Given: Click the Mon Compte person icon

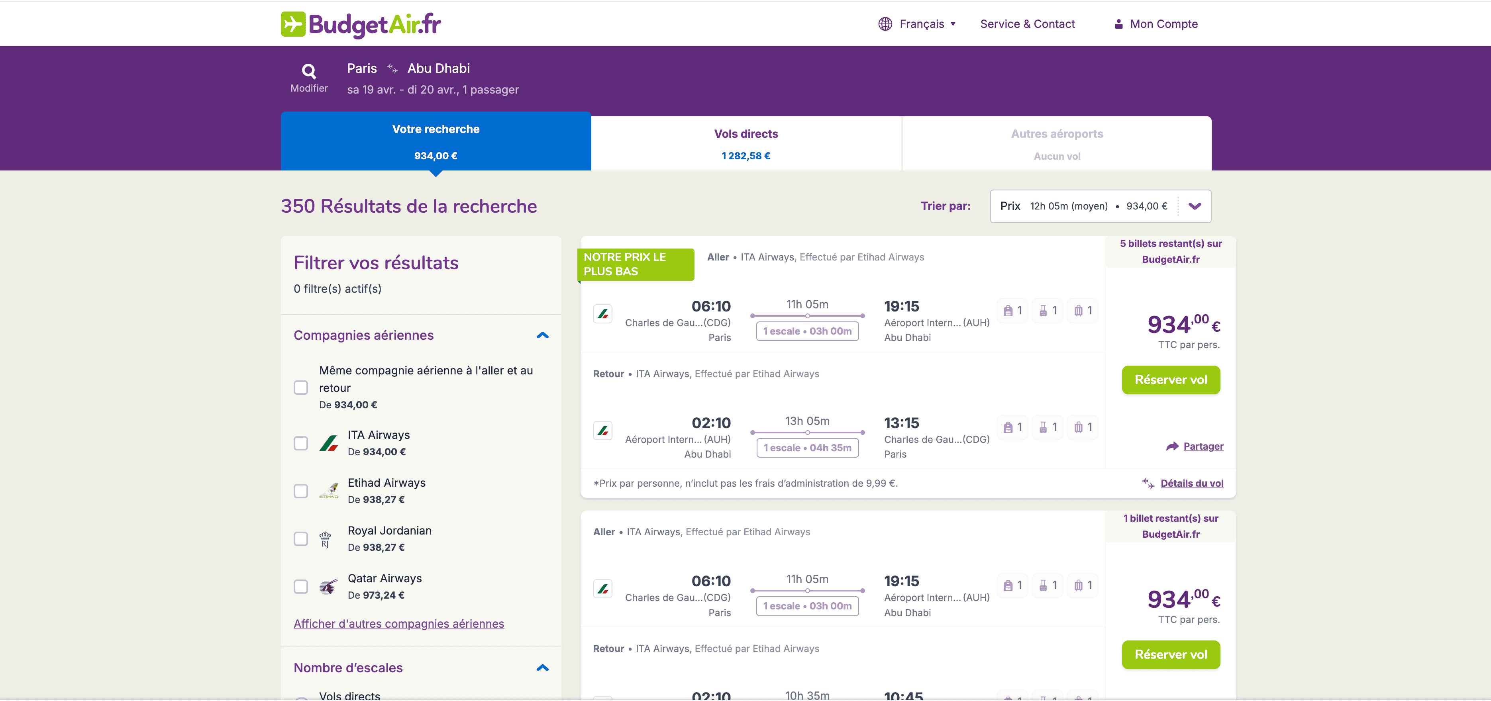Looking at the screenshot, I should coord(1118,24).
